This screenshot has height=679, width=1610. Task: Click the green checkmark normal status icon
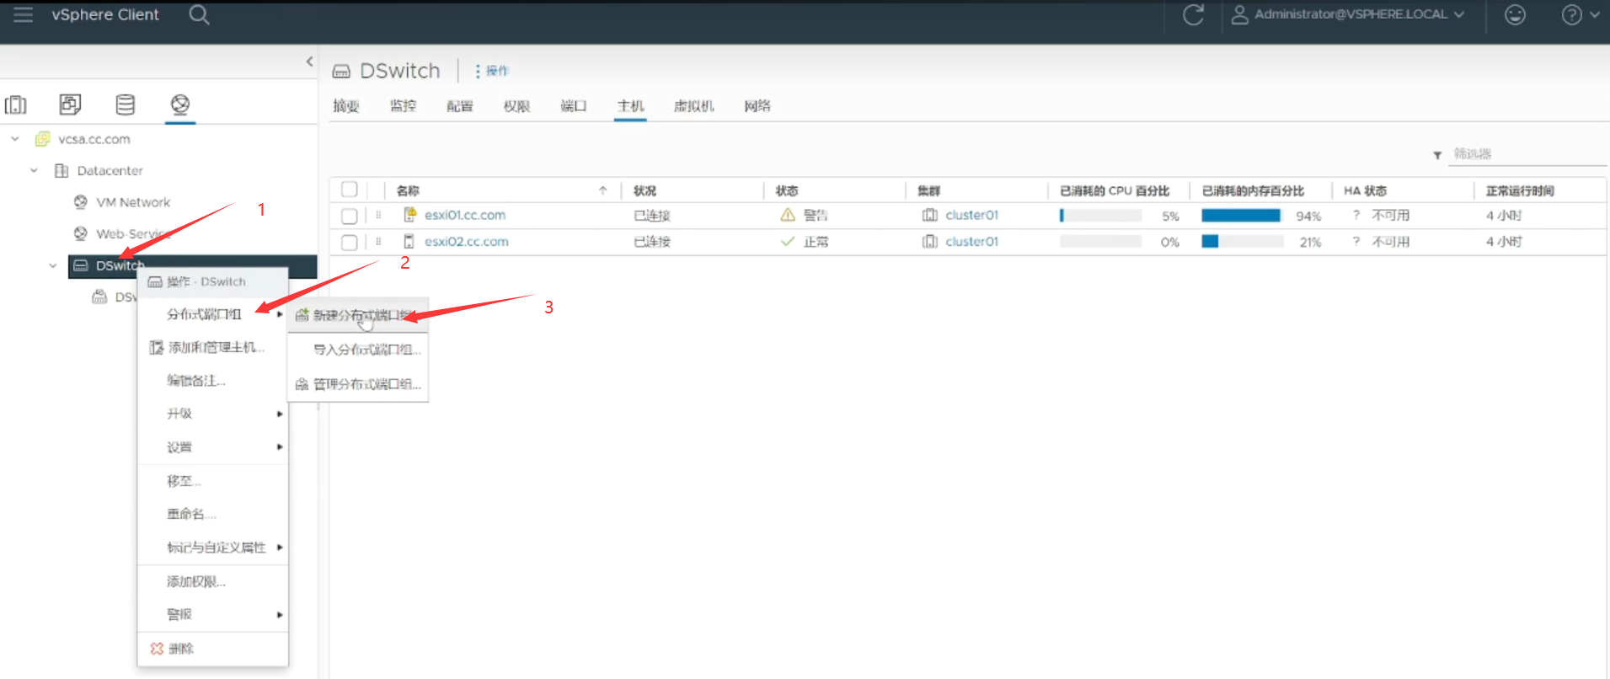click(x=788, y=242)
